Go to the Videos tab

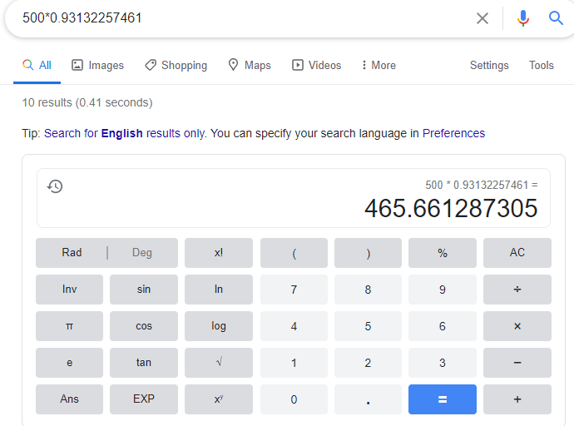(x=316, y=65)
